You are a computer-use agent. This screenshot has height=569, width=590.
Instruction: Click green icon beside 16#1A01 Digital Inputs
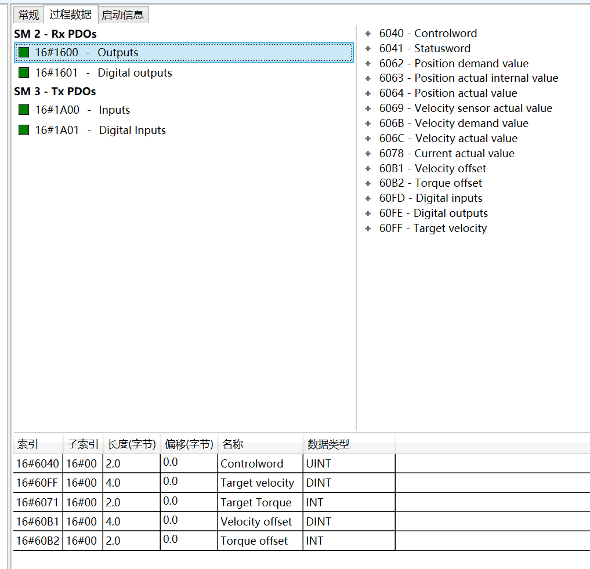[x=24, y=131]
